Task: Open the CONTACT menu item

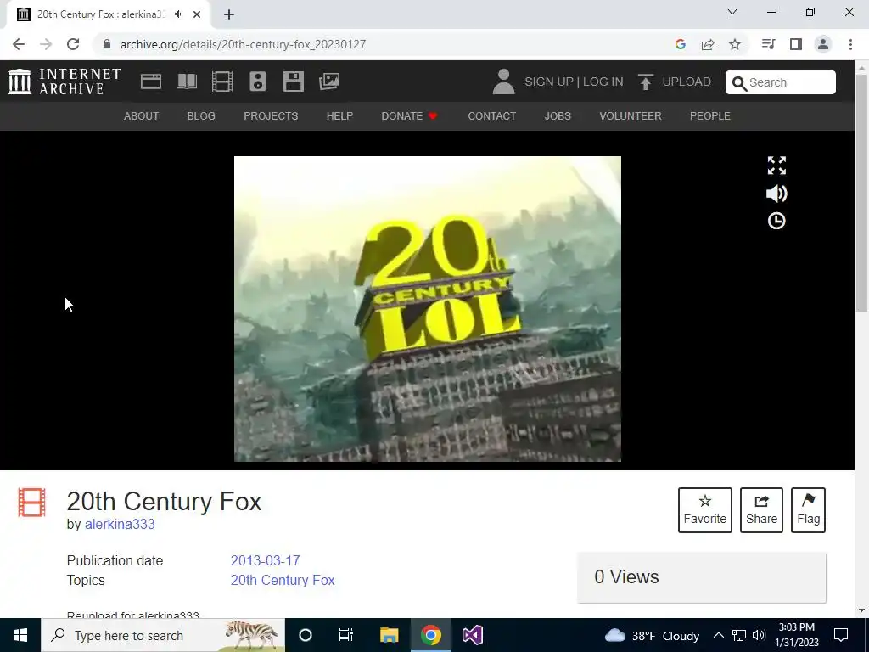Action: [492, 115]
